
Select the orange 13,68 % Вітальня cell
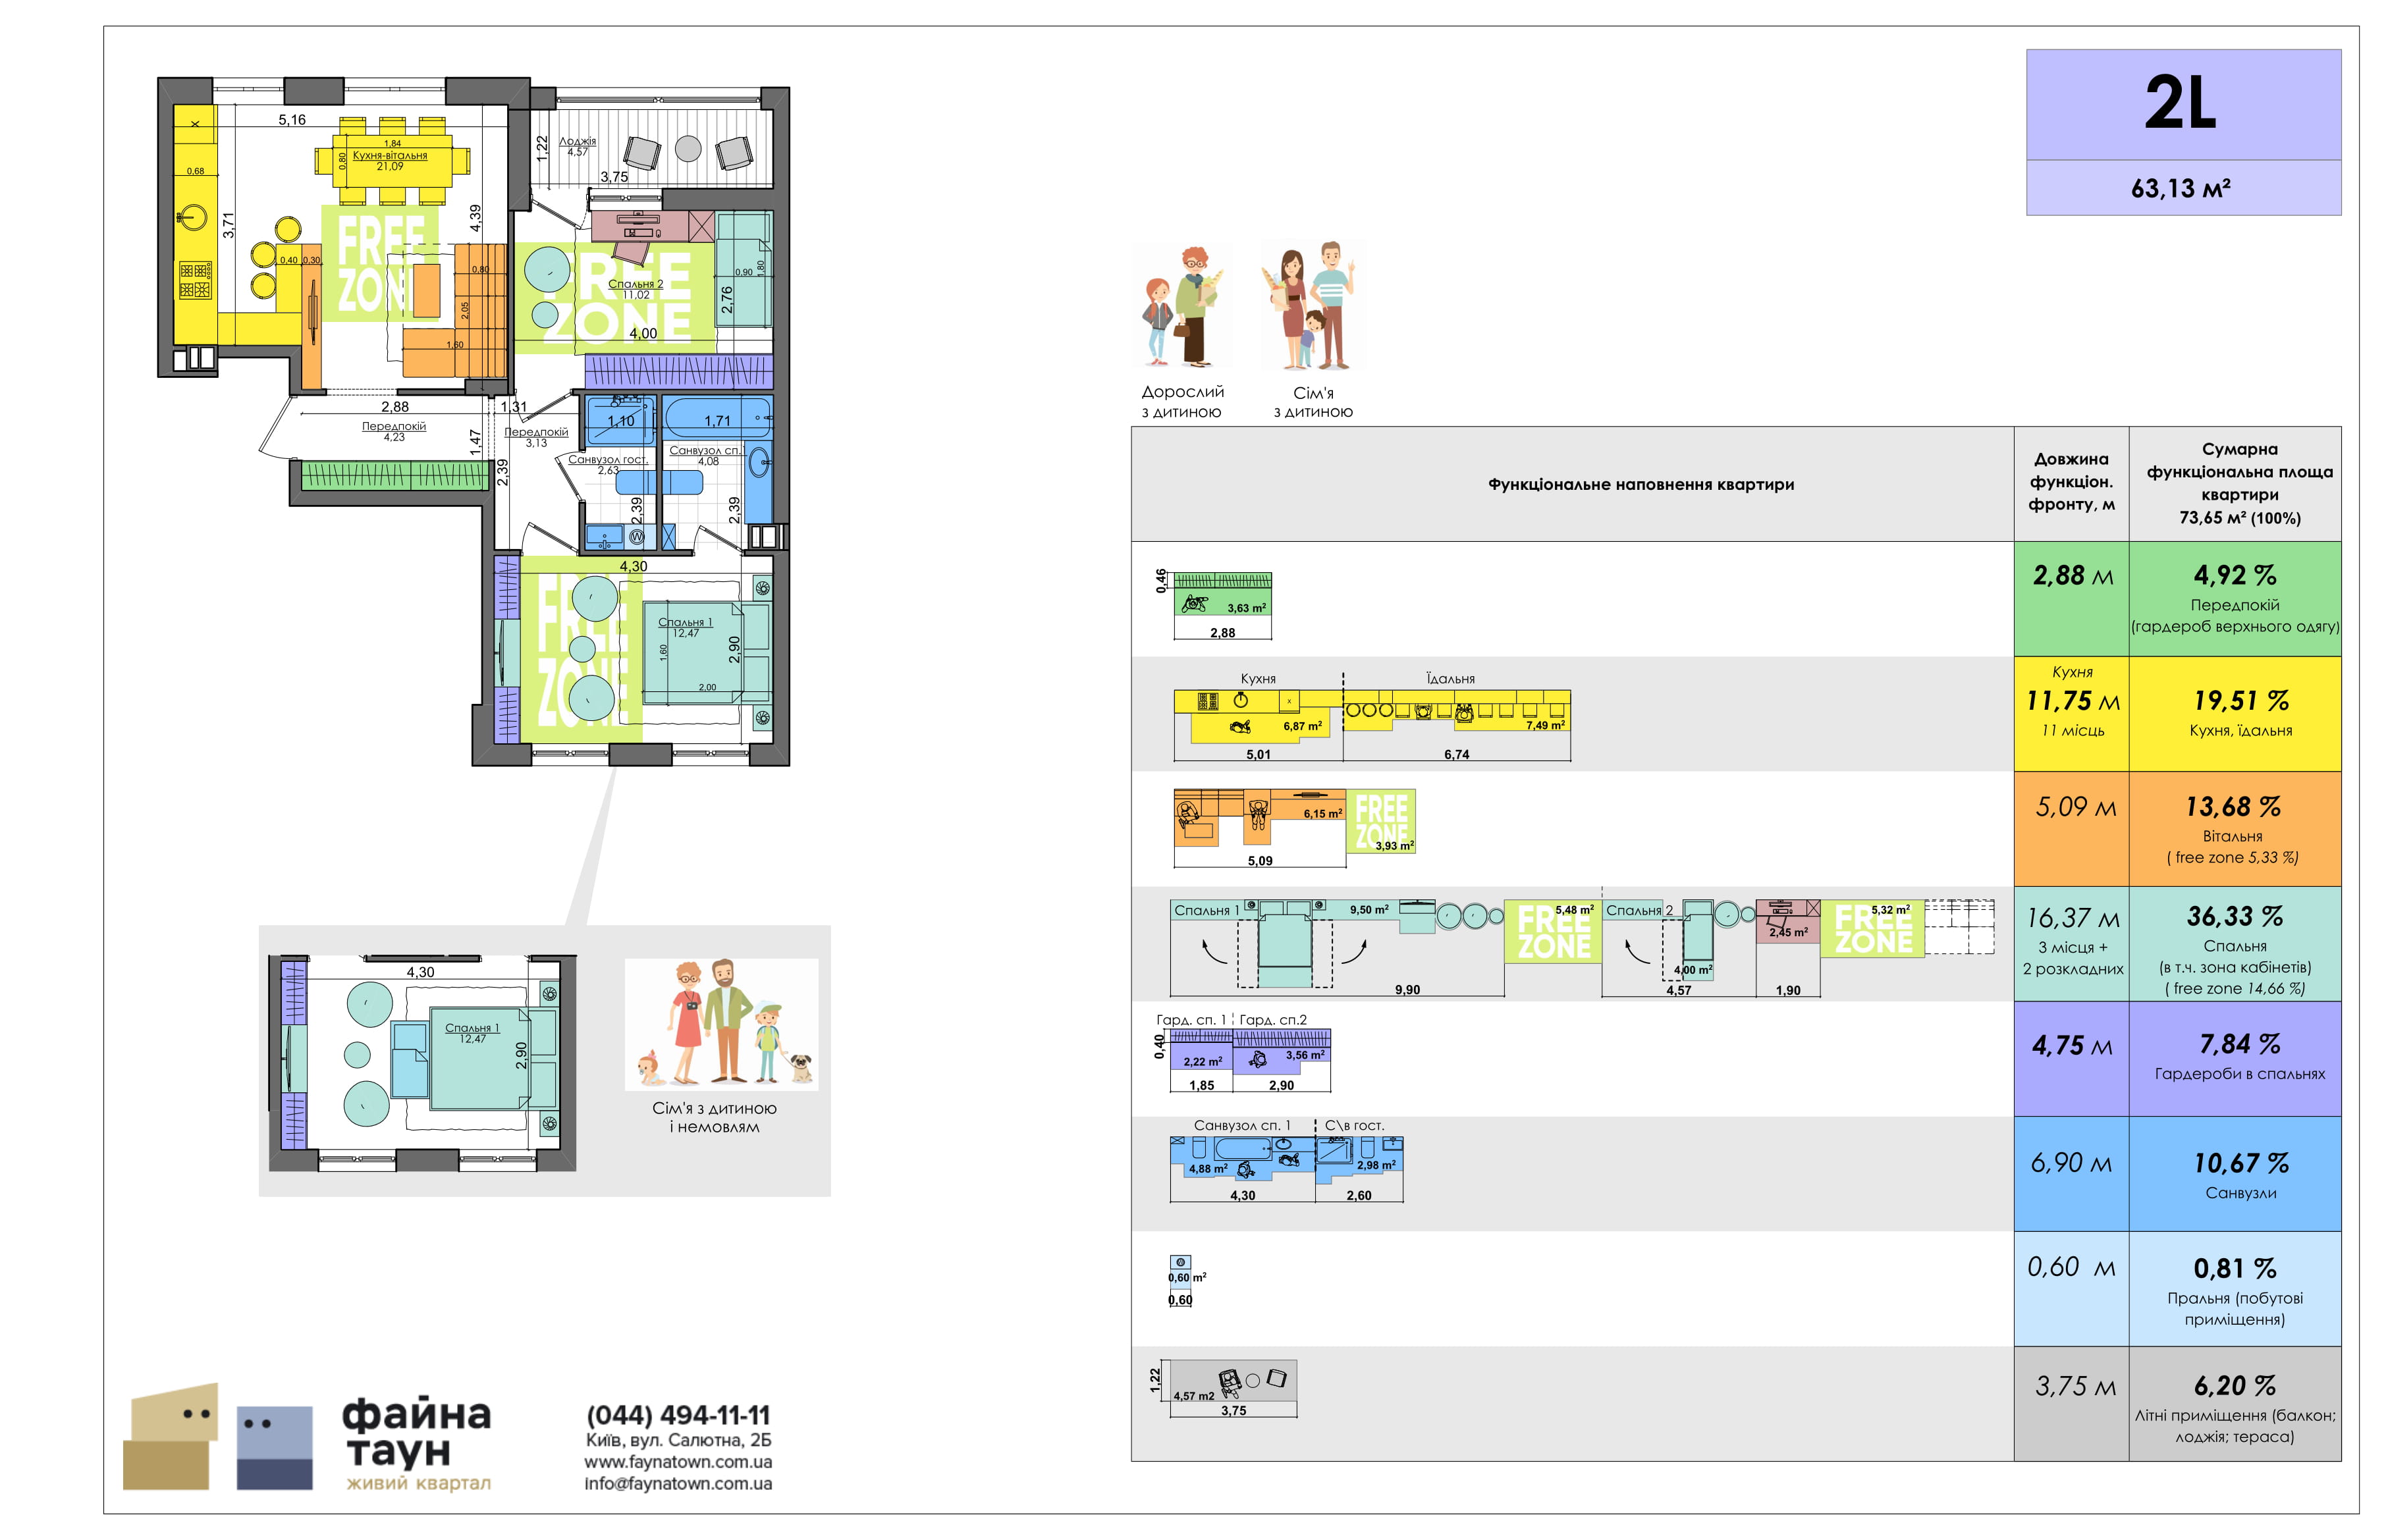click(2235, 829)
